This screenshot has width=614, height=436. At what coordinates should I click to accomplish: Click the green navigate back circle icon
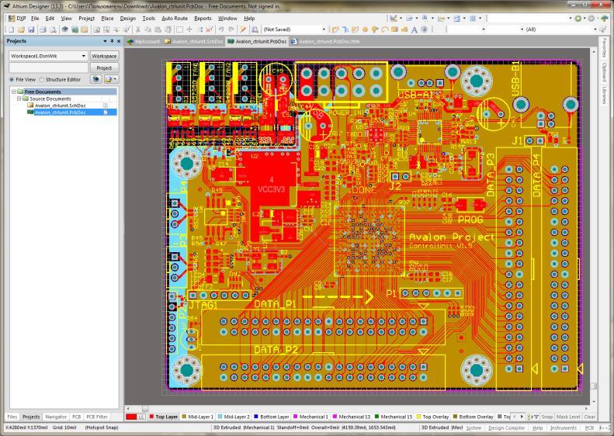click(578, 19)
